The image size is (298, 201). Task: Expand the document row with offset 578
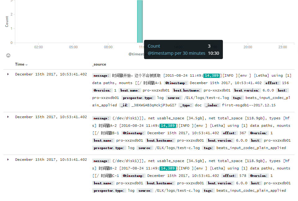point(8,160)
